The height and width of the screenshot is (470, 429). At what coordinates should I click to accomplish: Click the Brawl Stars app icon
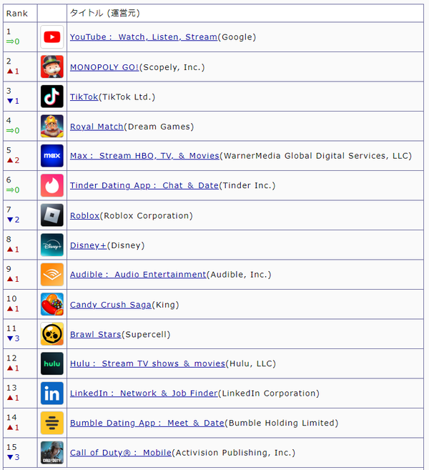coord(51,333)
